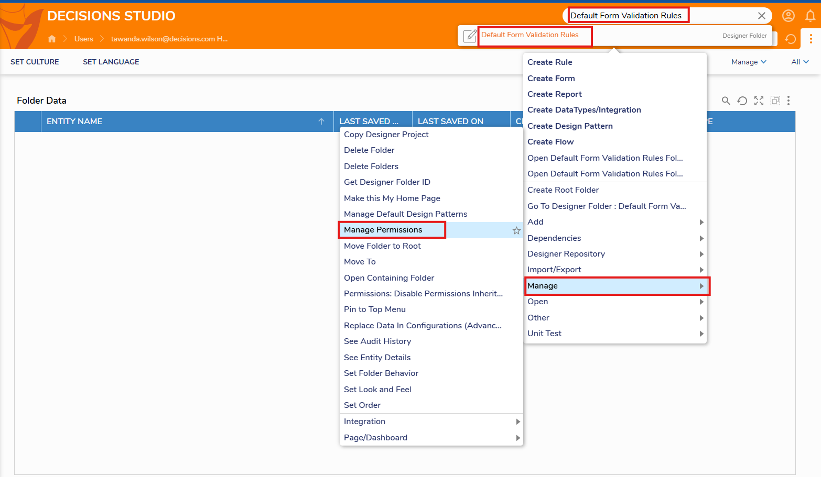The height and width of the screenshot is (477, 821).
Task: Click the edit pencil icon in search result
Action: 470,36
